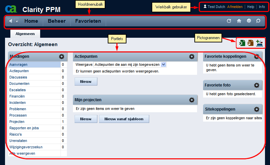Screen dimensions: 270x165
Task: Click the CA logo
Action: (11, 9)
